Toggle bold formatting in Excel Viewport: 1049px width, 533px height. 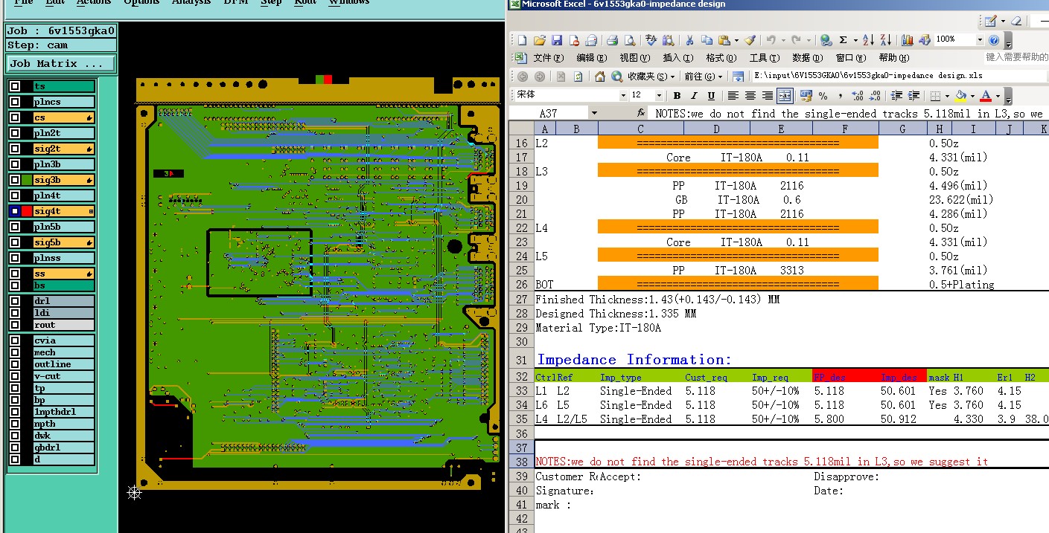click(x=677, y=96)
